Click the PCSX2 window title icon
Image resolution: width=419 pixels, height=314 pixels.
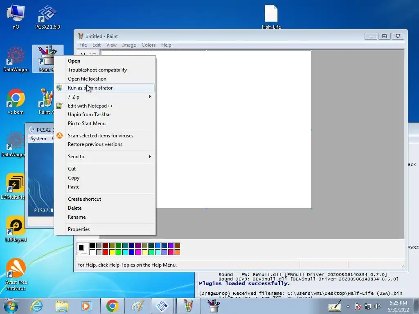point(32,130)
